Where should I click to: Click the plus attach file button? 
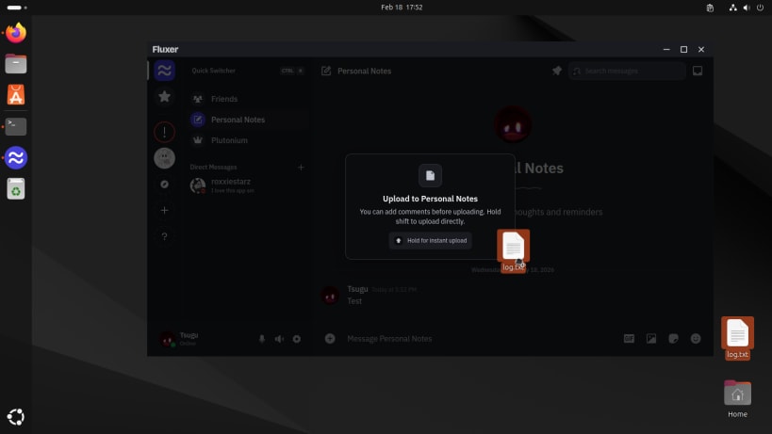pos(330,339)
